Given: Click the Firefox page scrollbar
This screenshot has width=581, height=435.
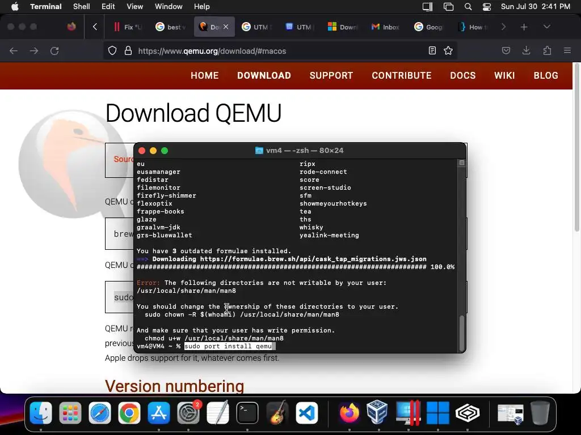Looking at the screenshot, I should 576,148.
